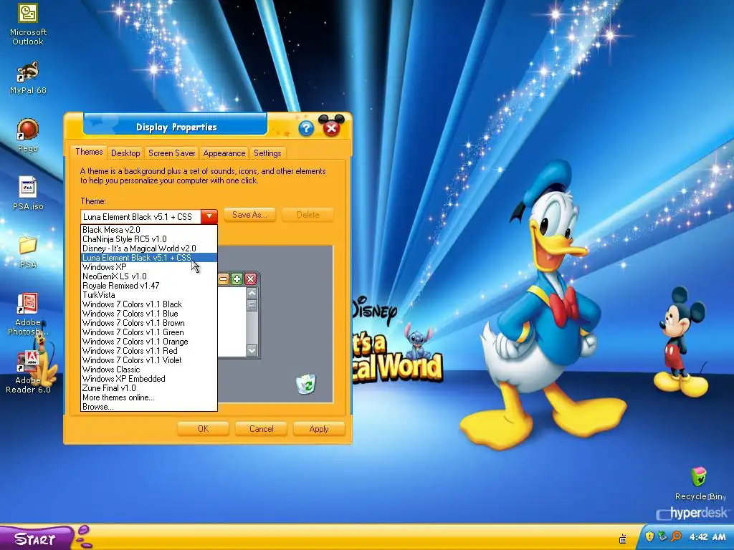This screenshot has width=734, height=550.
Task: Select the Adobe Reader 6.0 shortcut
Action: [x=28, y=372]
